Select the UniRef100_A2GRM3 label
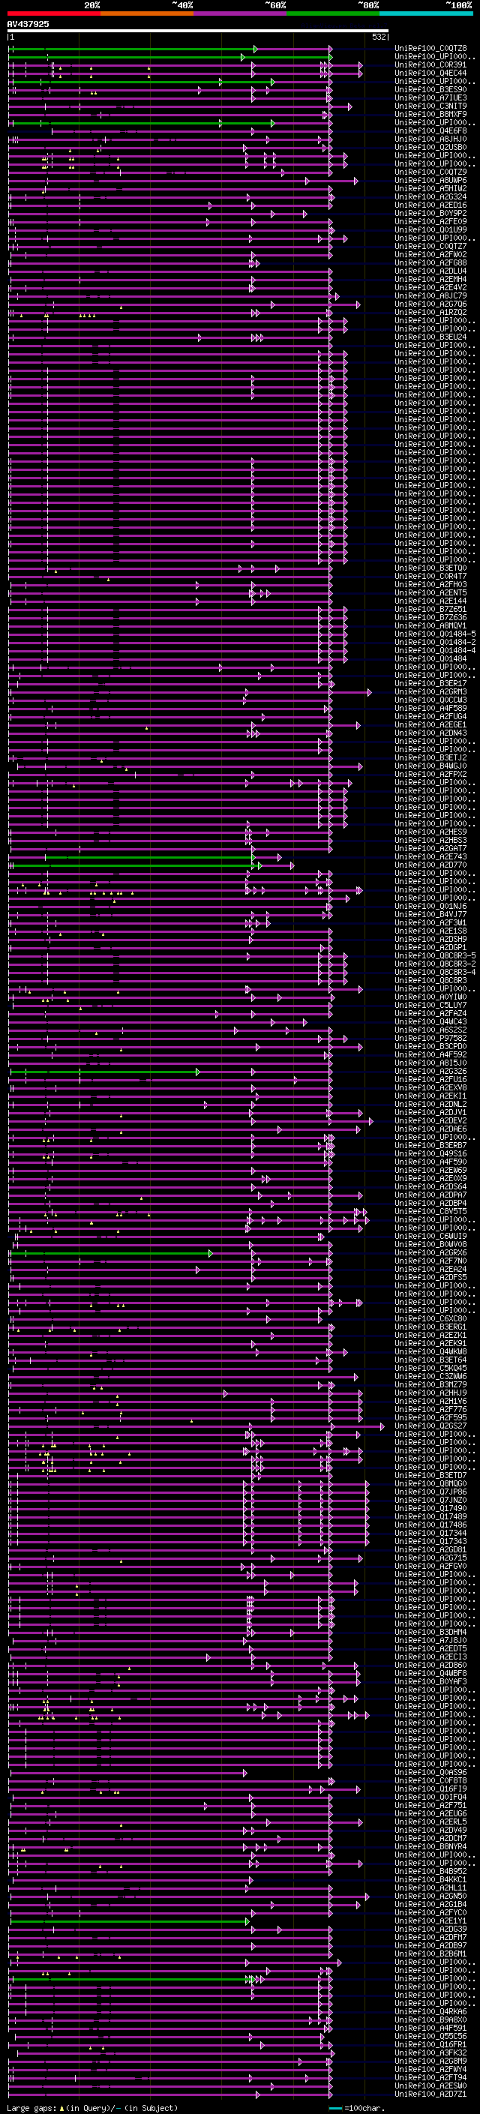480x2114 pixels. 430,692
